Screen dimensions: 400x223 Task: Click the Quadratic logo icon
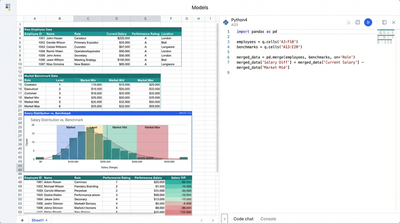point(8,7)
